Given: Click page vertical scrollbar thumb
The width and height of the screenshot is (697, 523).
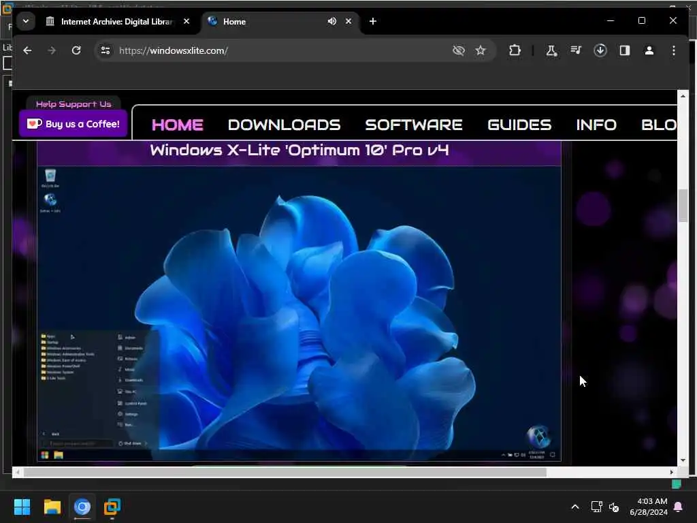Looking at the screenshot, I should [683, 206].
